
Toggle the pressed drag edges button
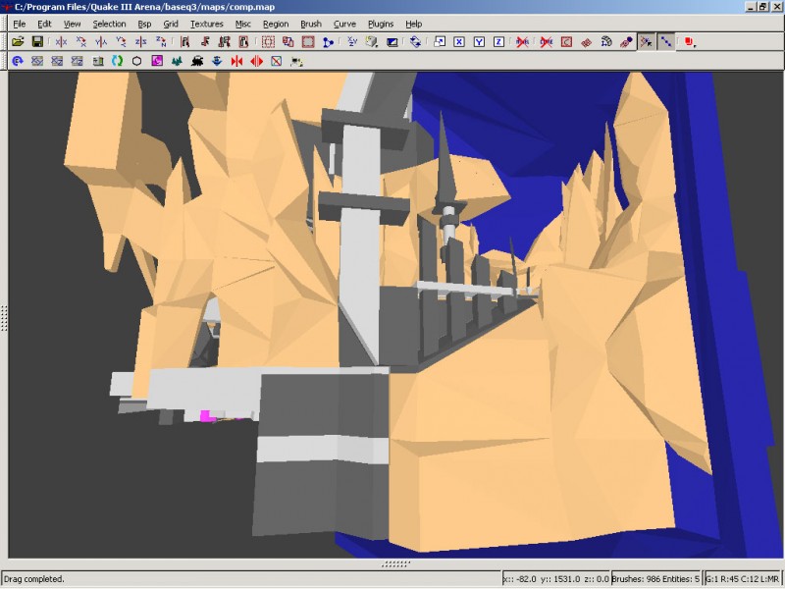[666, 42]
